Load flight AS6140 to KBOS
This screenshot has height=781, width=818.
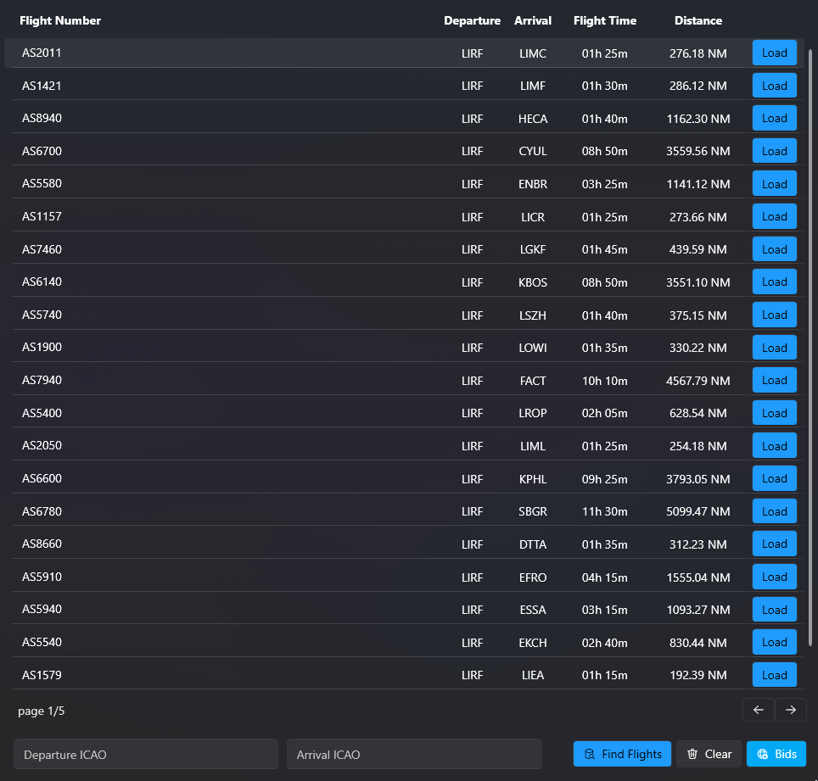[774, 282]
